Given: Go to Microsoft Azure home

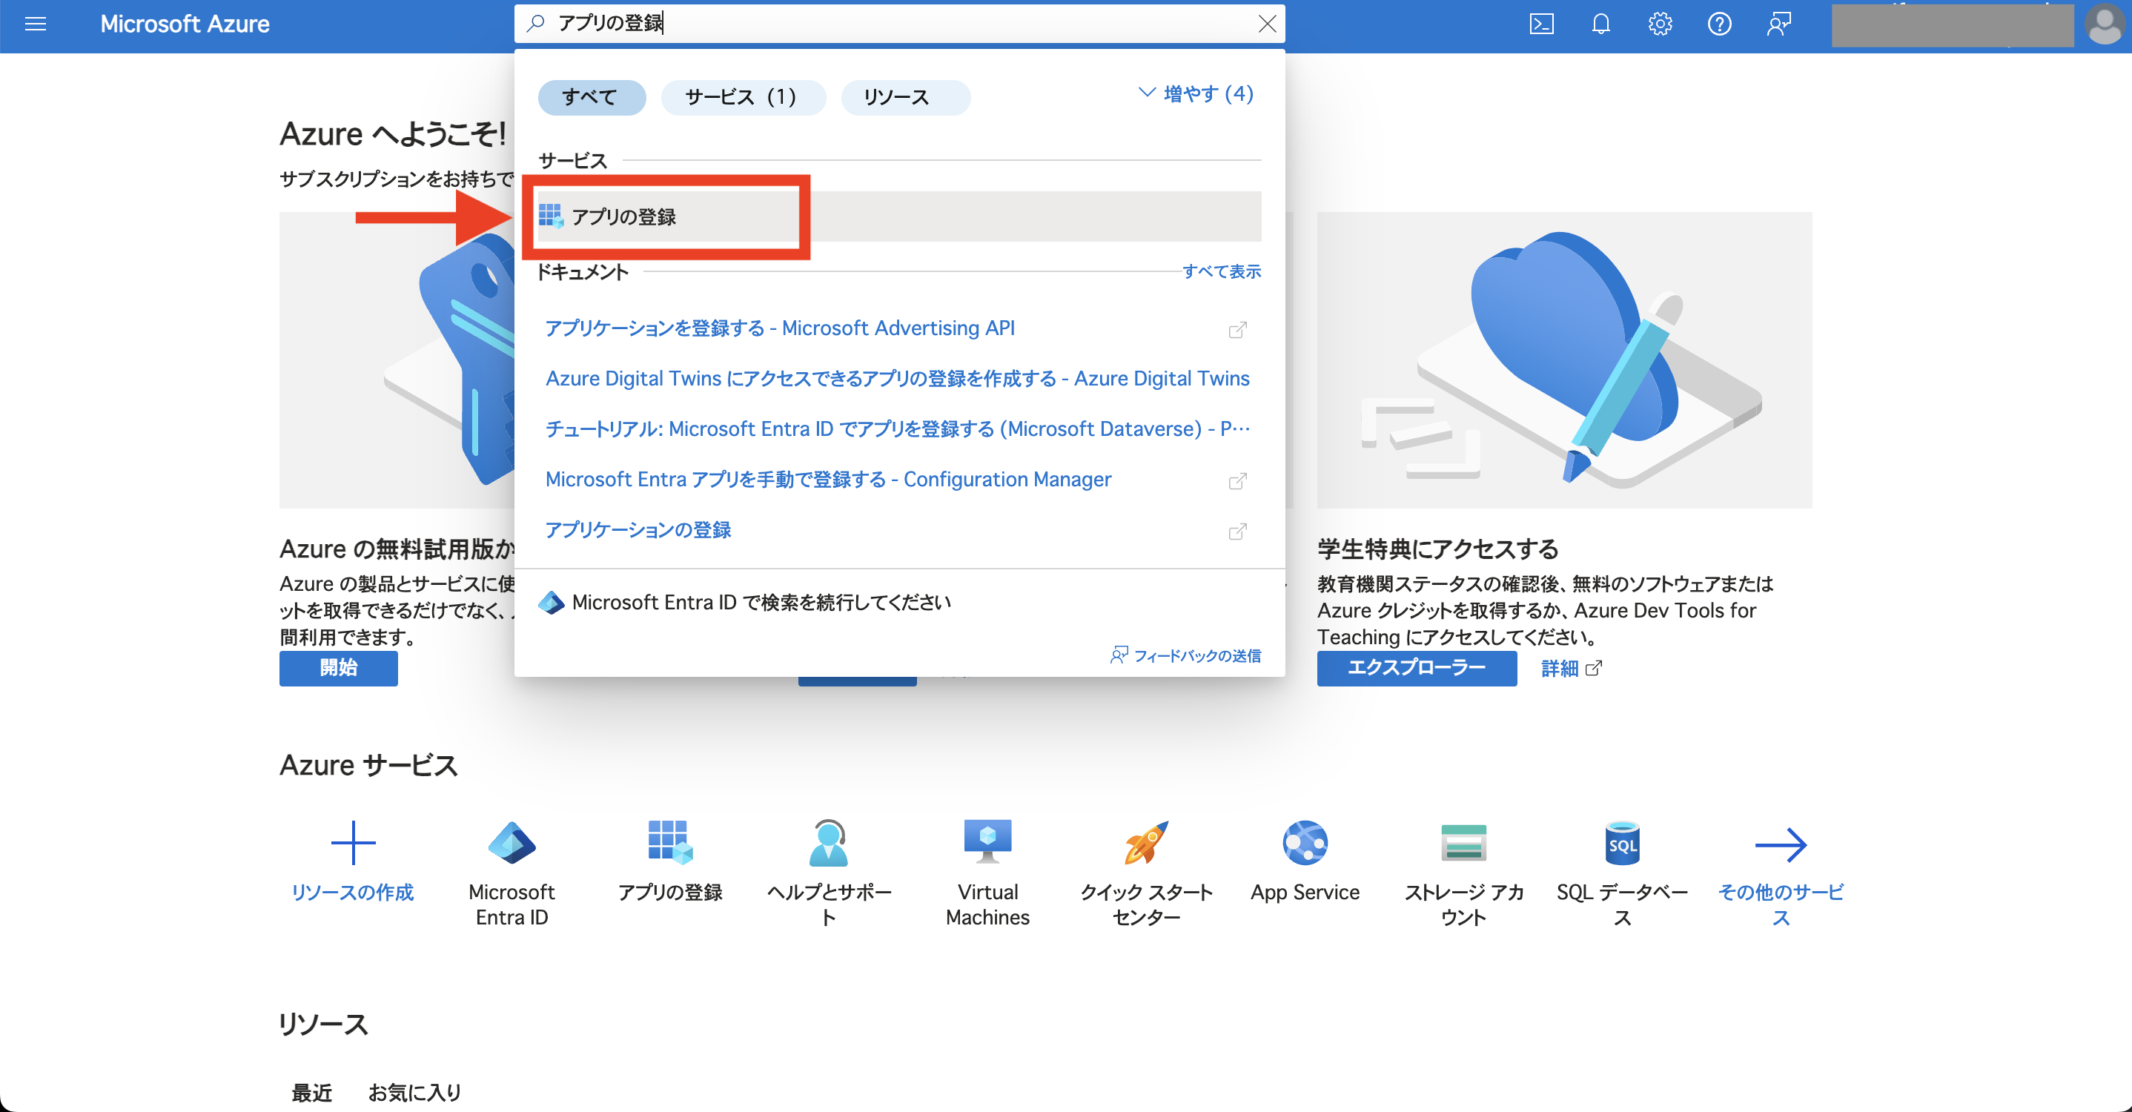Looking at the screenshot, I should [x=185, y=24].
